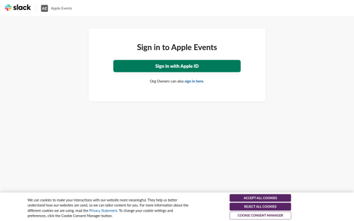Open the Privacy Statement link
The image size is (354, 221).
coord(103,210)
